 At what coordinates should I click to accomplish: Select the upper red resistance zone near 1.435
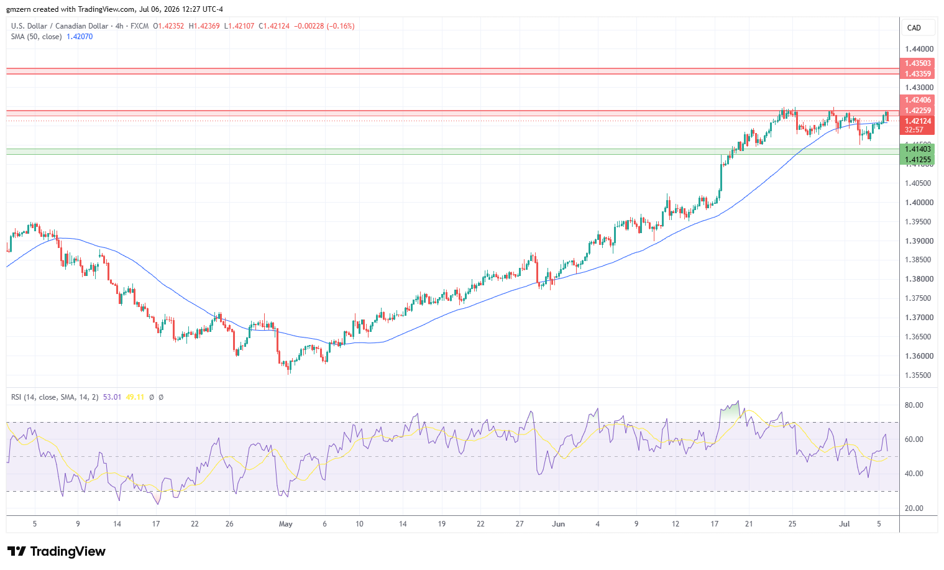pos(452,71)
